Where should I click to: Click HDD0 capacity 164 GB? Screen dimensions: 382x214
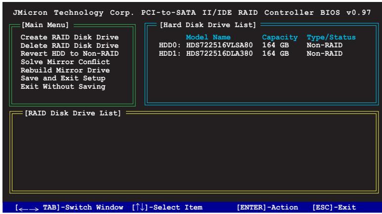click(x=275, y=45)
